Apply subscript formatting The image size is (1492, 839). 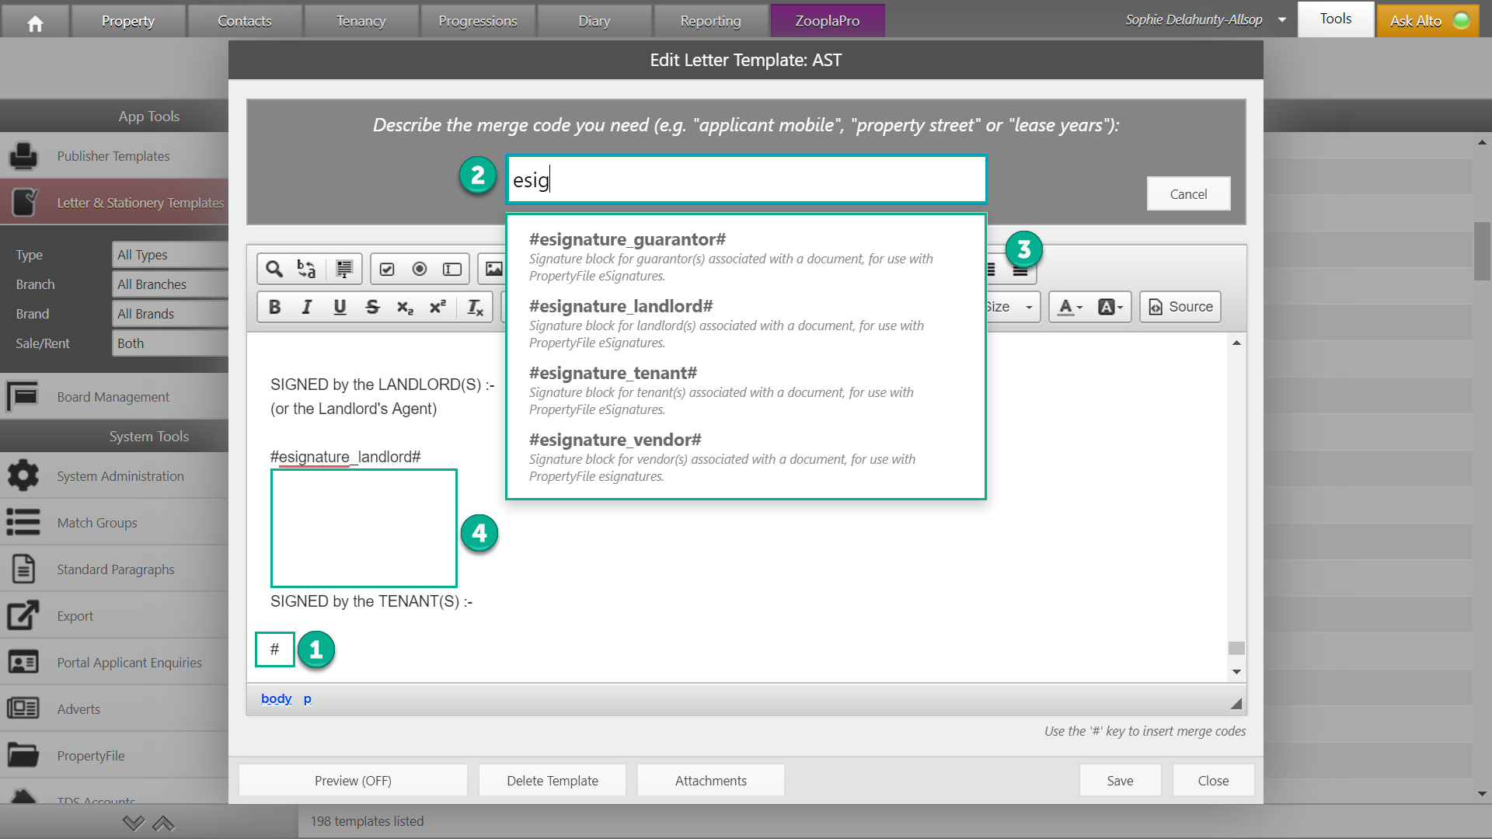pos(405,307)
